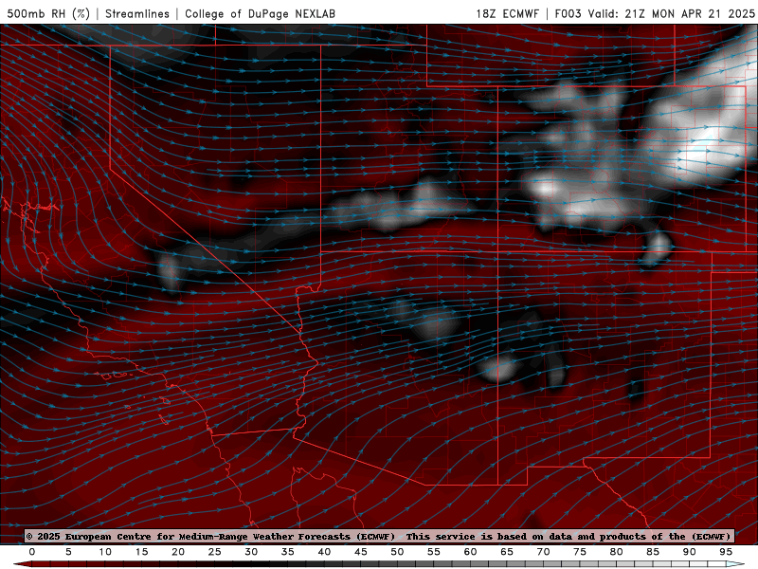This screenshot has height=569, width=758.
Task: Click the ECMWF copyright notice banner
Action: [x=380, y=536]
